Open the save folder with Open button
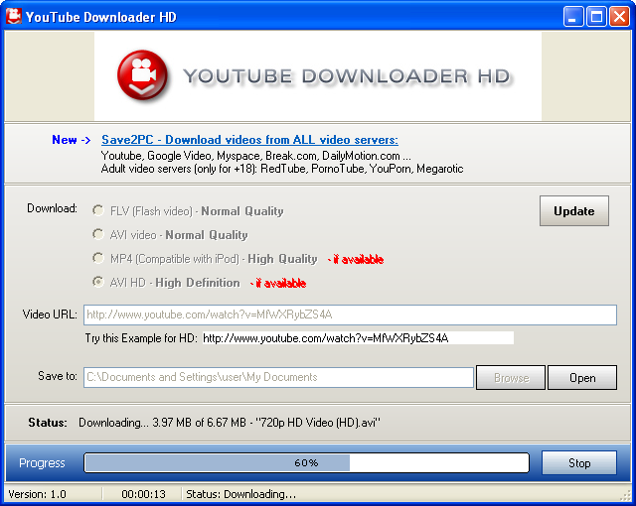 tap(582, 378)
